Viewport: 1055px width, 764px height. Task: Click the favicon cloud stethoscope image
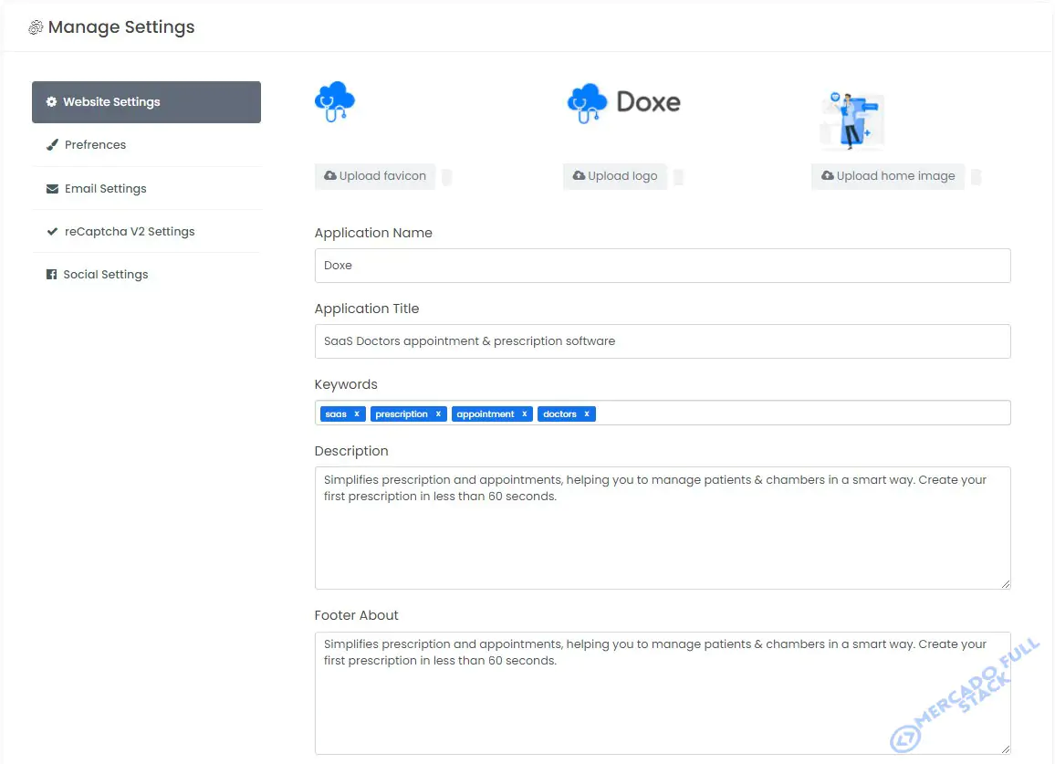[334, 101]
